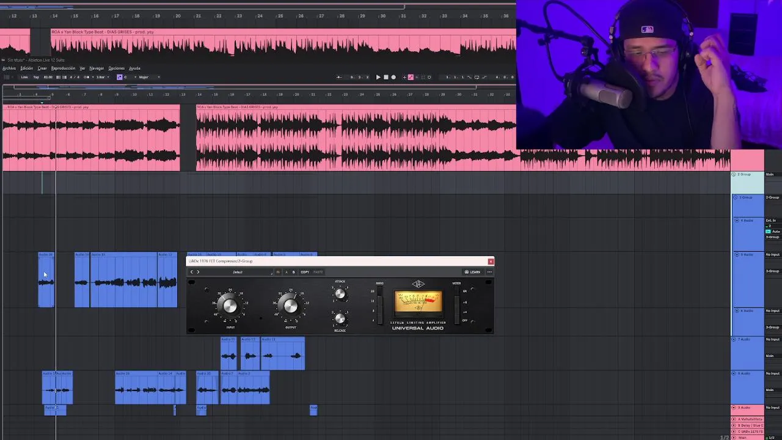Viewport: 782px width, 440px height.
Task: Select compare slot A in plugin
Action: coord(286,272)
